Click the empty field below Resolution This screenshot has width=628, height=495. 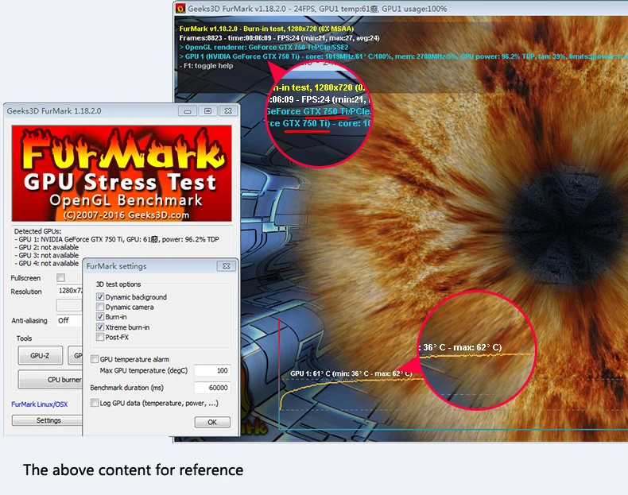[x=69, y=305]
